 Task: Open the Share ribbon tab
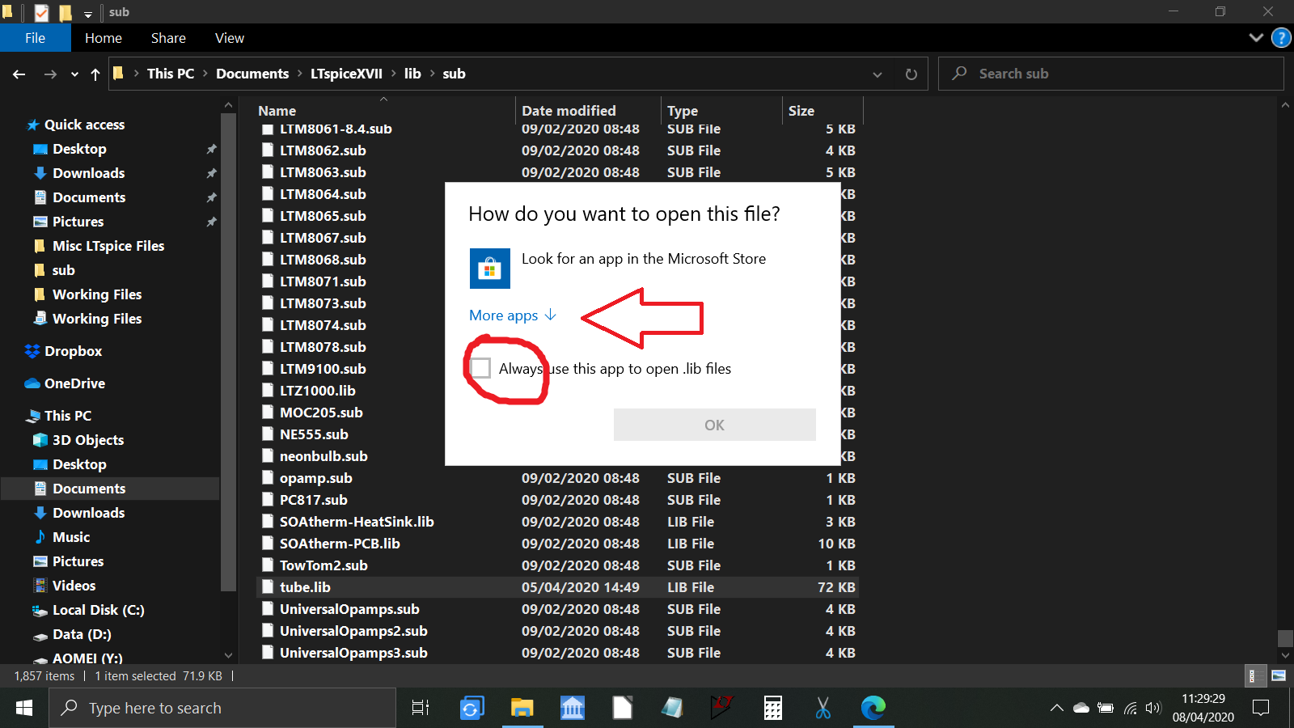pos(168,38)
